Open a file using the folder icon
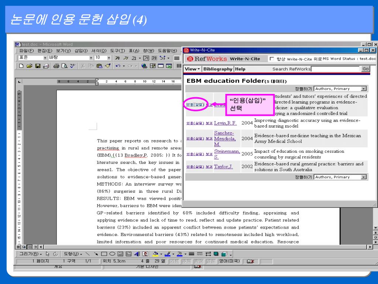378x284 pixels. coord(30,66)
